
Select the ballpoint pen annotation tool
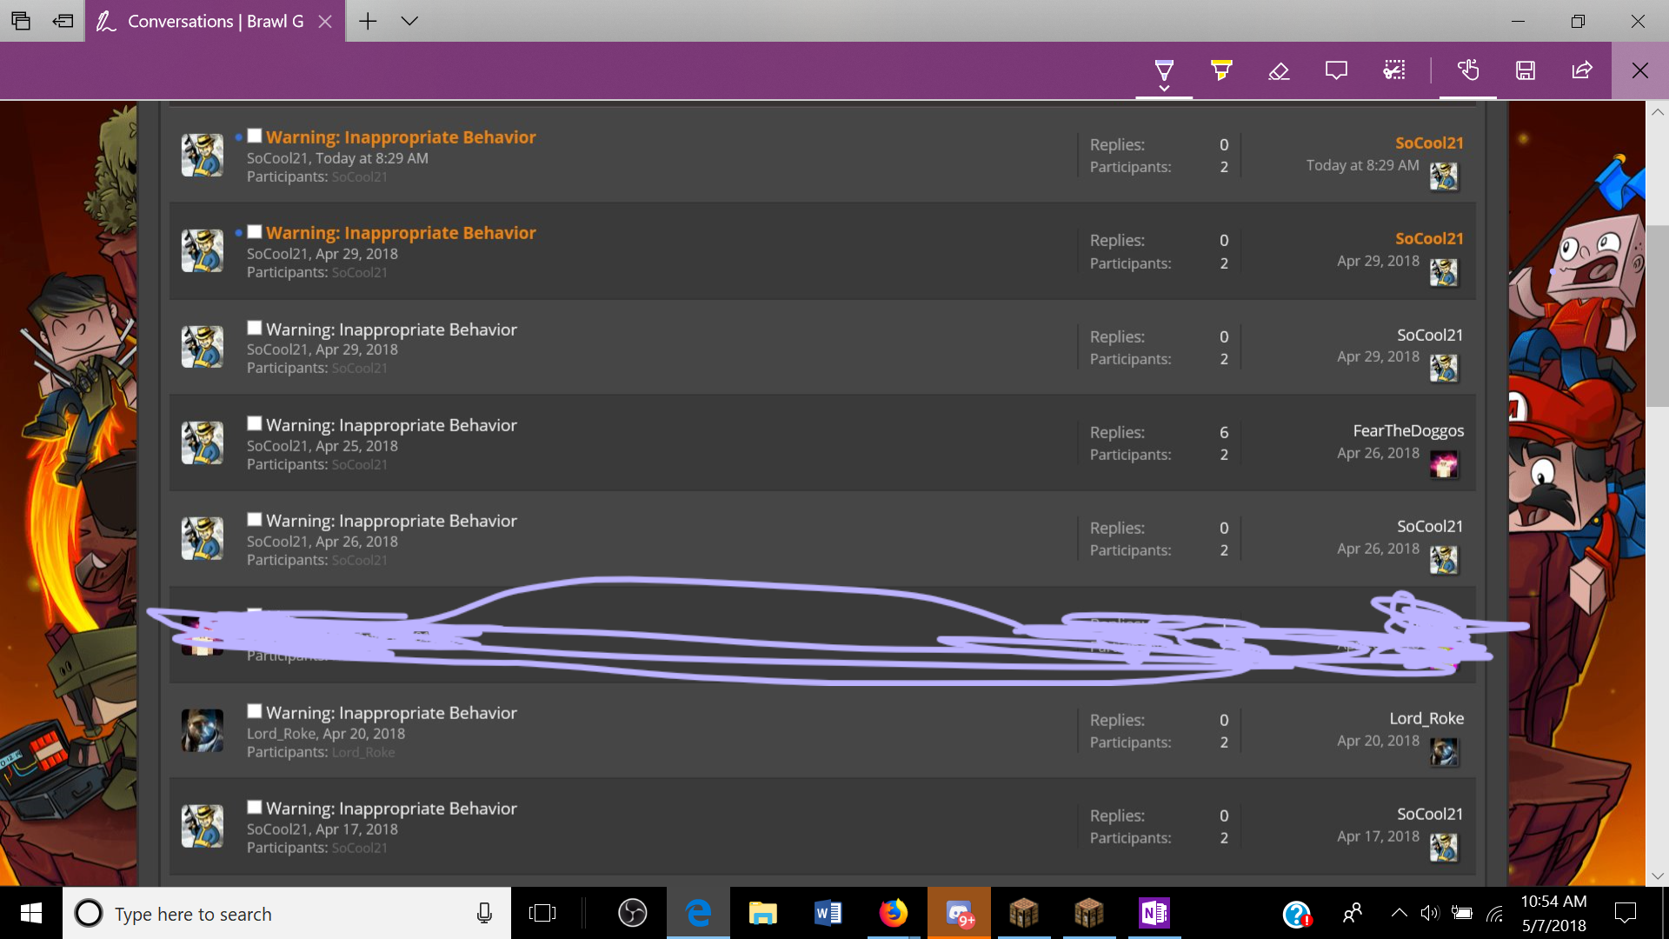pos(1164,69)
